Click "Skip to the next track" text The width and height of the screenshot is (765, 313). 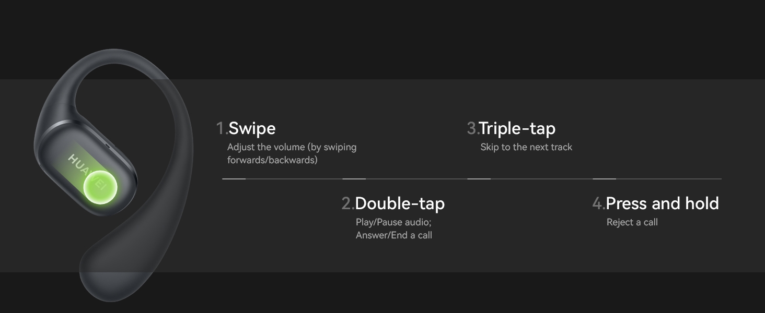click(526, 147)
